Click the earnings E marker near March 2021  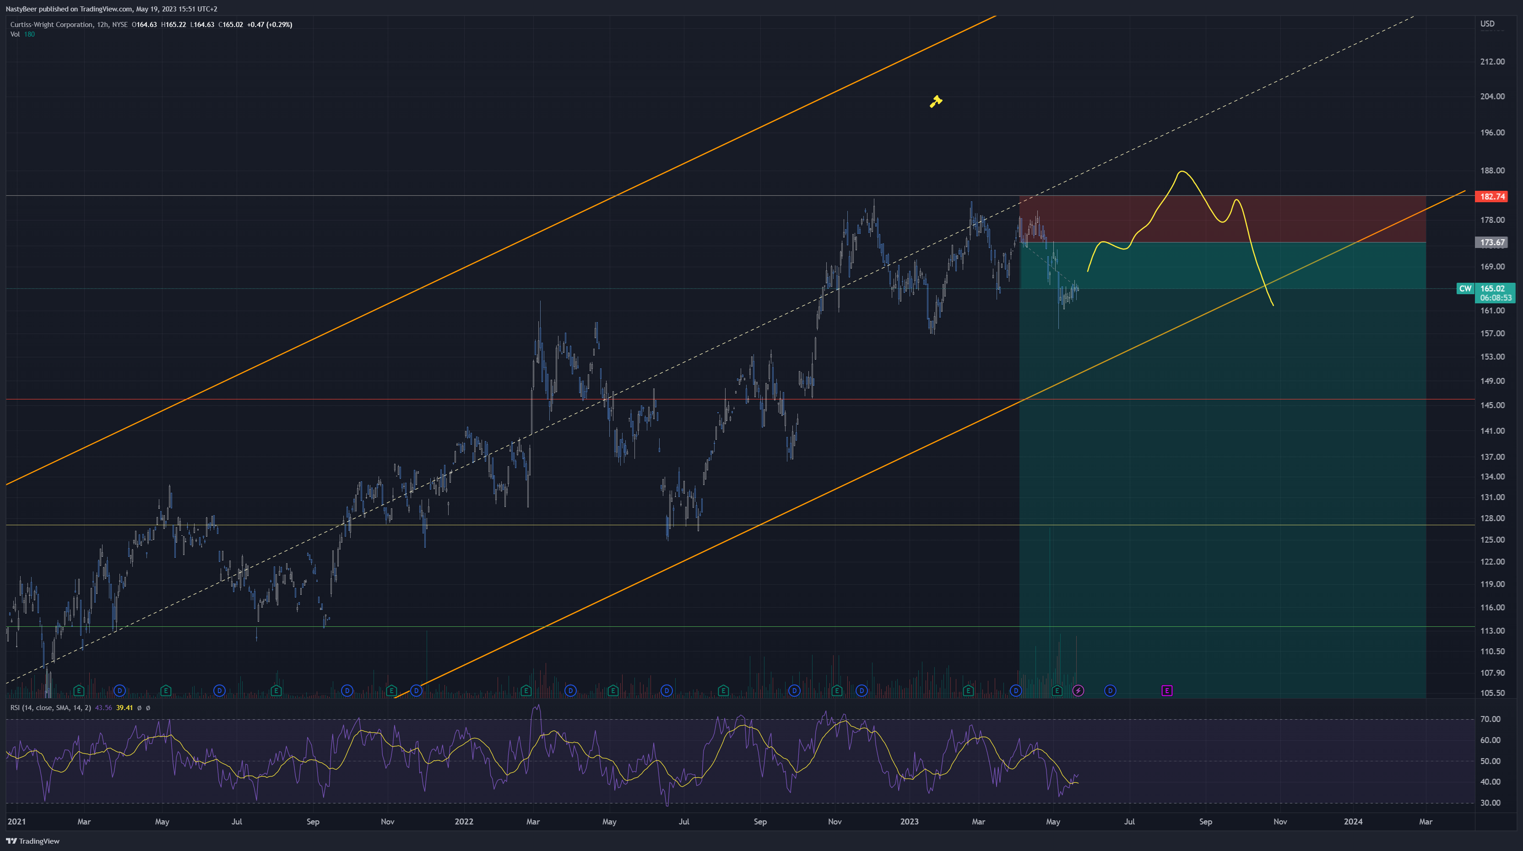tap(79, 690)
